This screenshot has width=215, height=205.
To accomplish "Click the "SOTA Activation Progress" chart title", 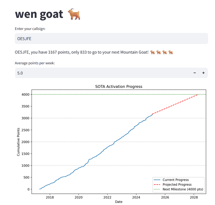I will (x=119, y=87).
